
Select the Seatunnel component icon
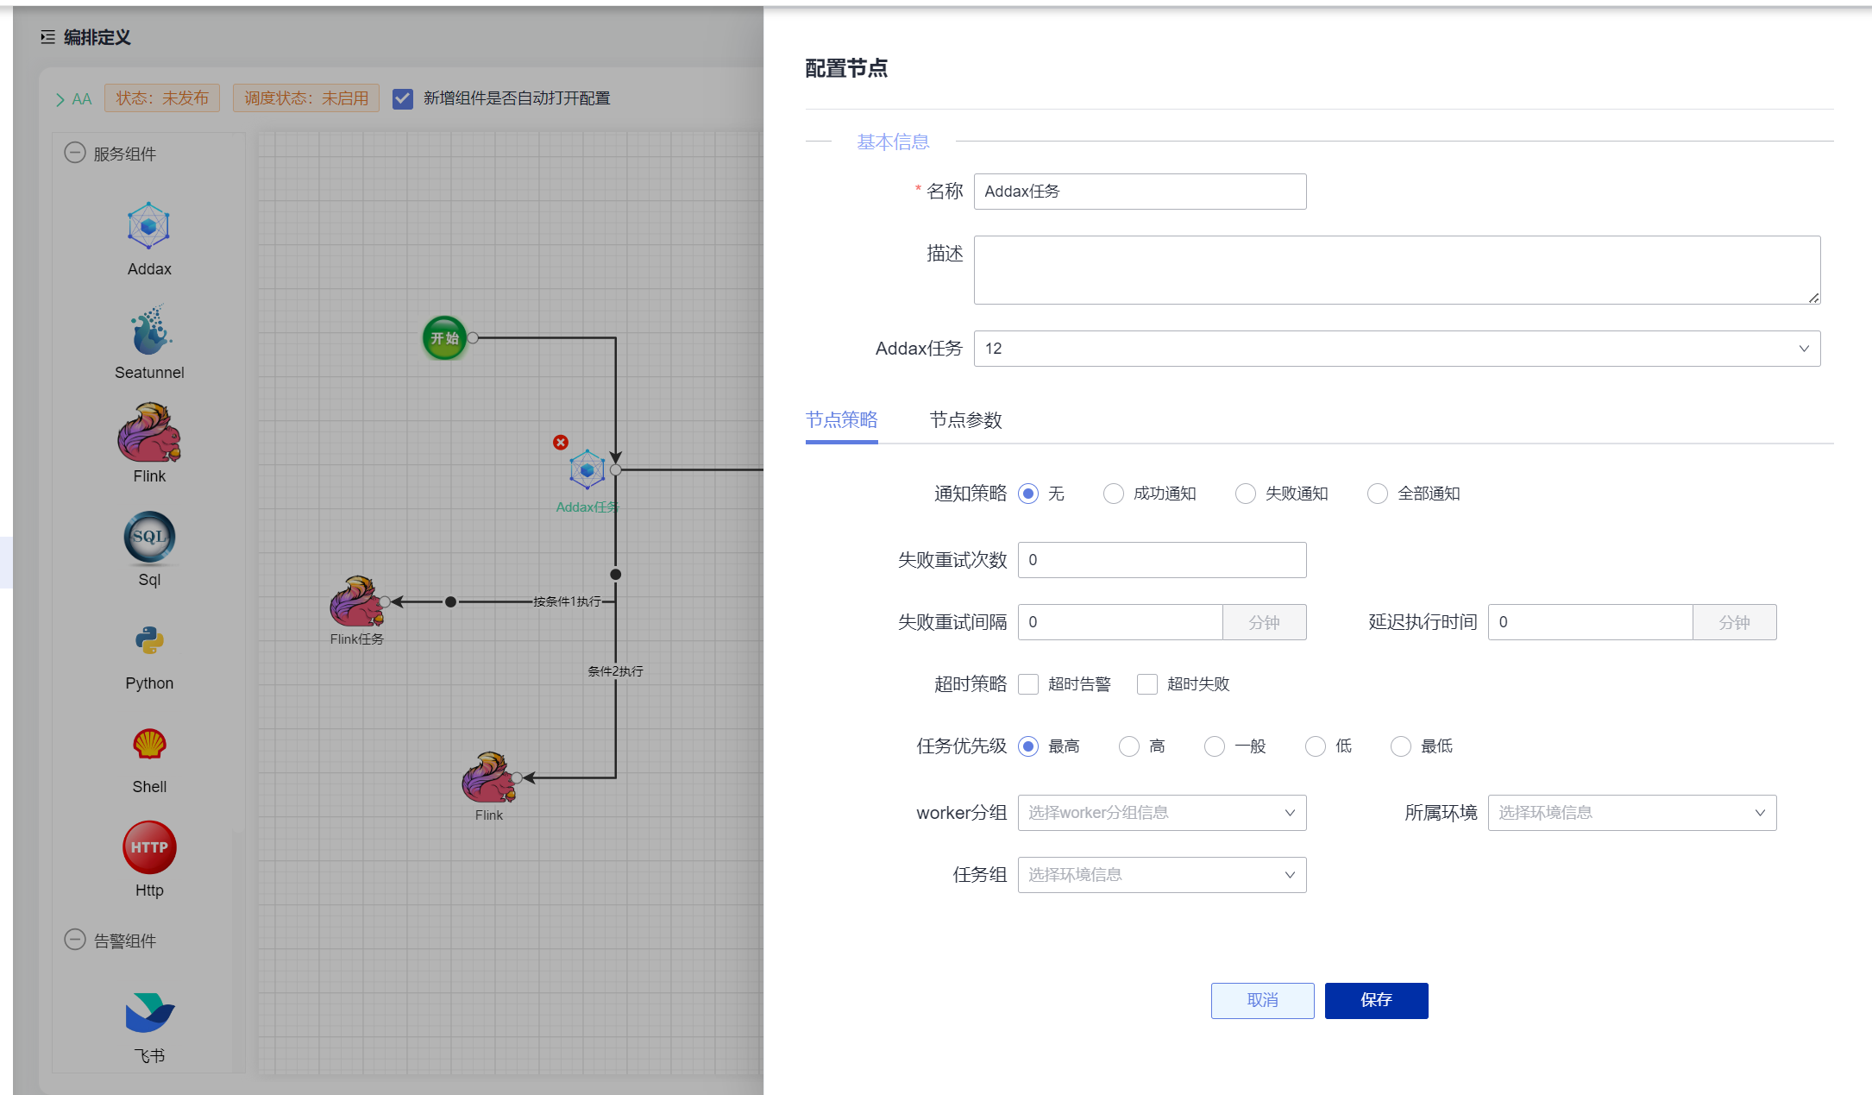click(x=151, y=330)
